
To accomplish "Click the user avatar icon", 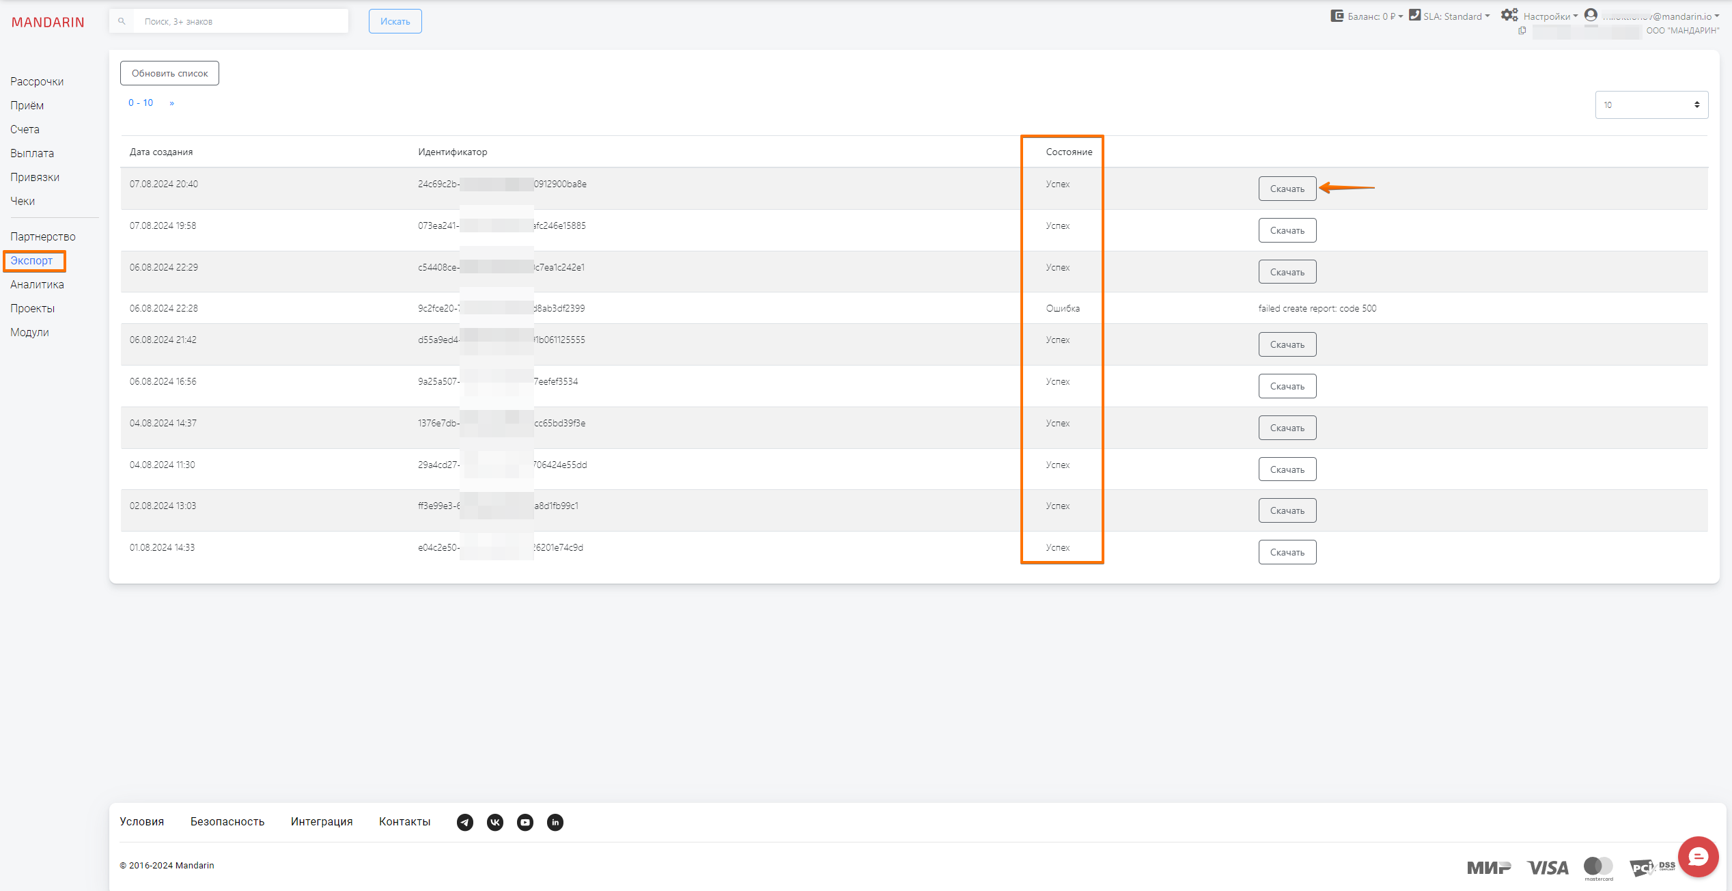I will click(x=1591, y=15).
